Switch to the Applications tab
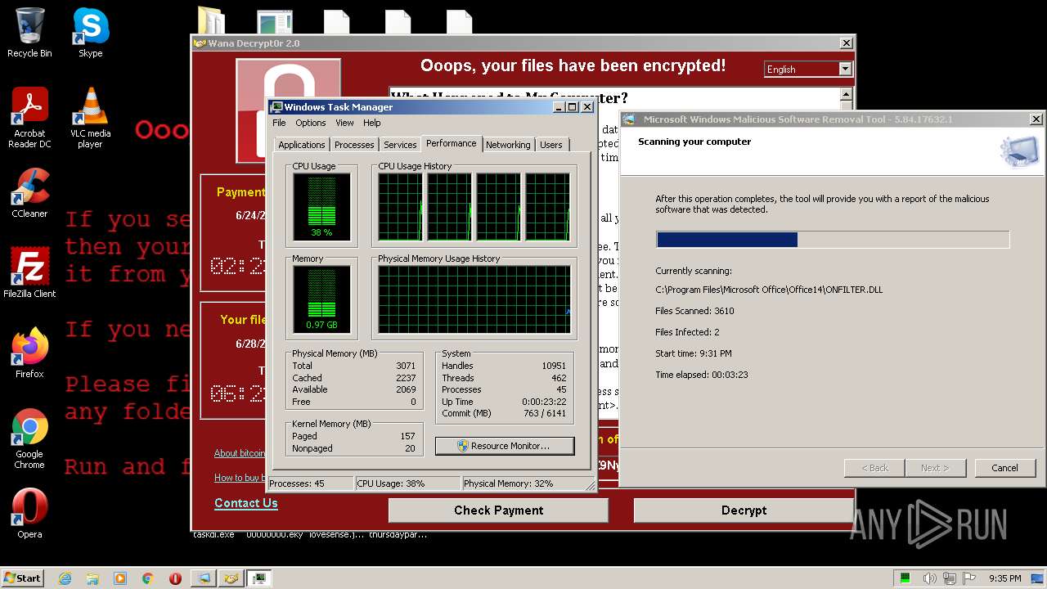 pos(302,145)
